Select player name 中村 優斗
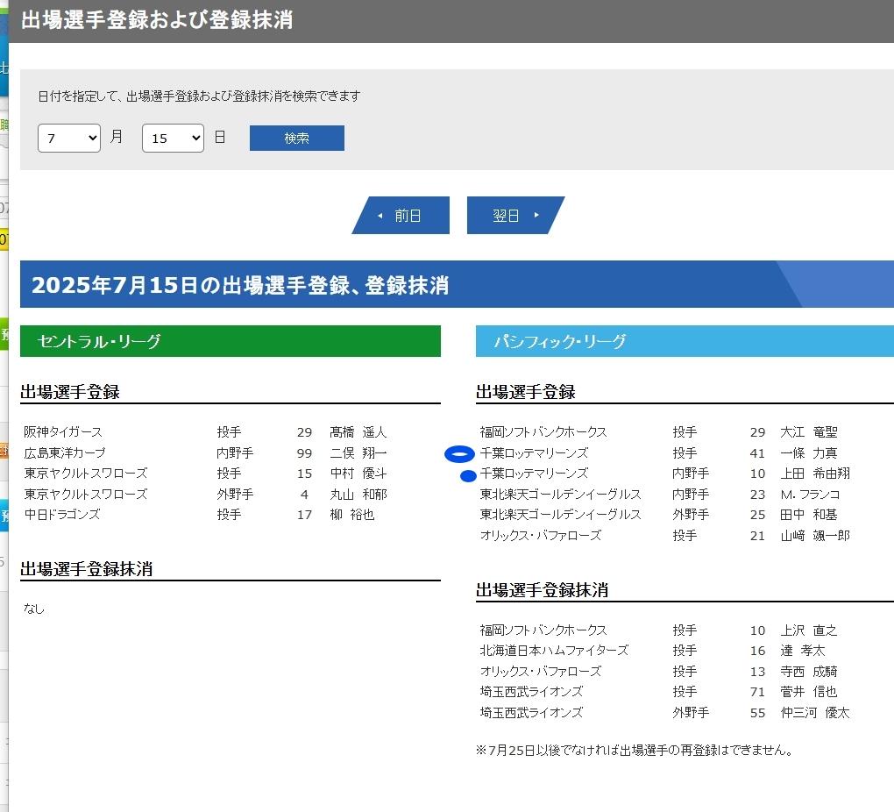Viewport: 894px width, 812px height. (x=358, y=474)
